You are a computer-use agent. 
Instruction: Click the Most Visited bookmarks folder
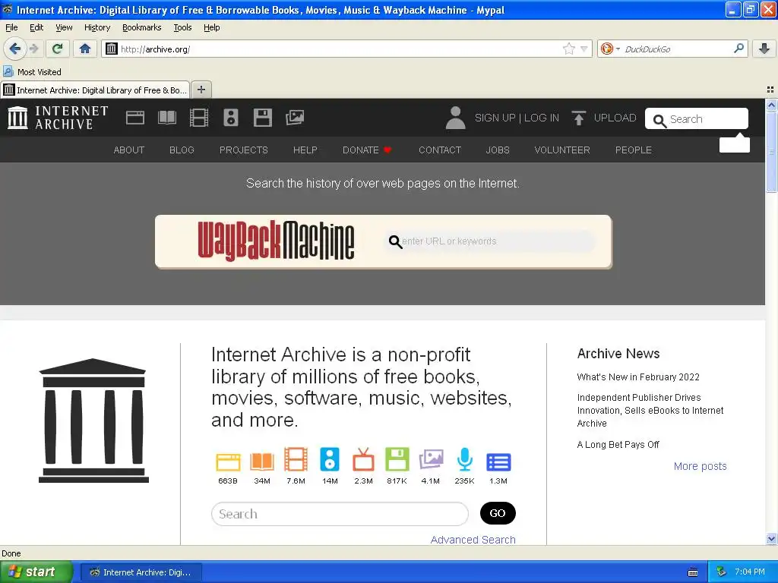(x=32, y=72)
